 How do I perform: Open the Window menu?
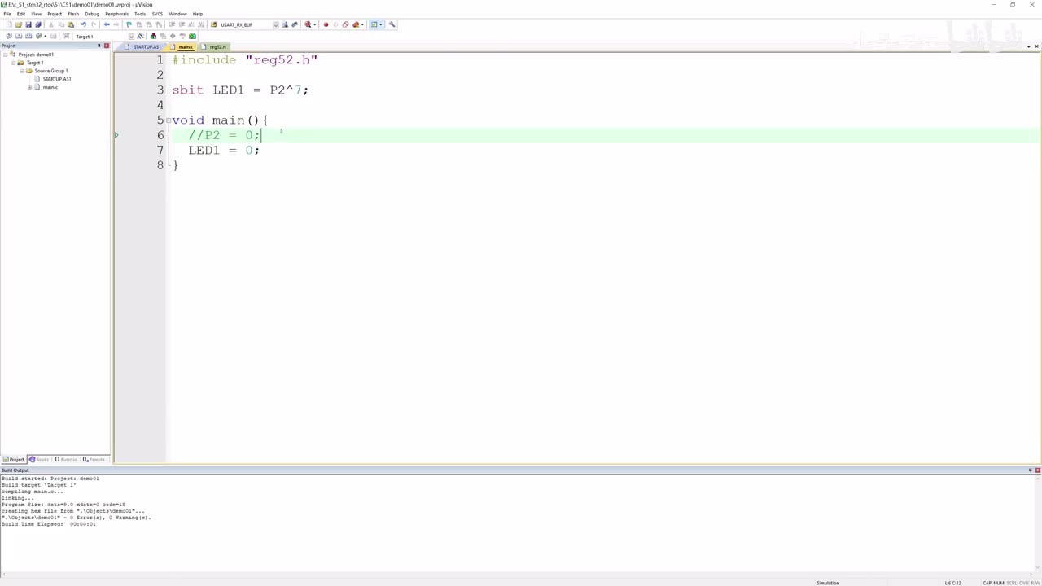click(177, 14)
